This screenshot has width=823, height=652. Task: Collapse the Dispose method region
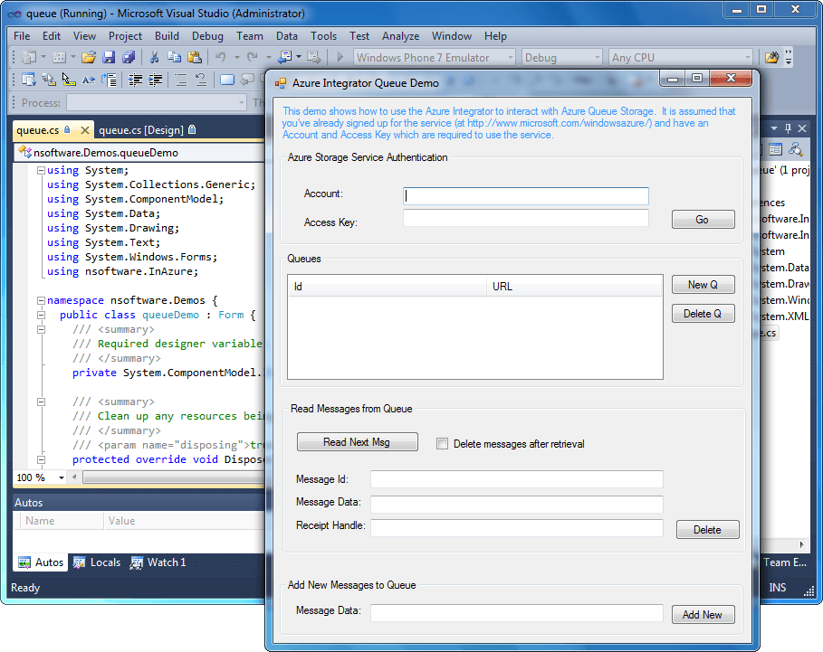[x=41, y=459]
